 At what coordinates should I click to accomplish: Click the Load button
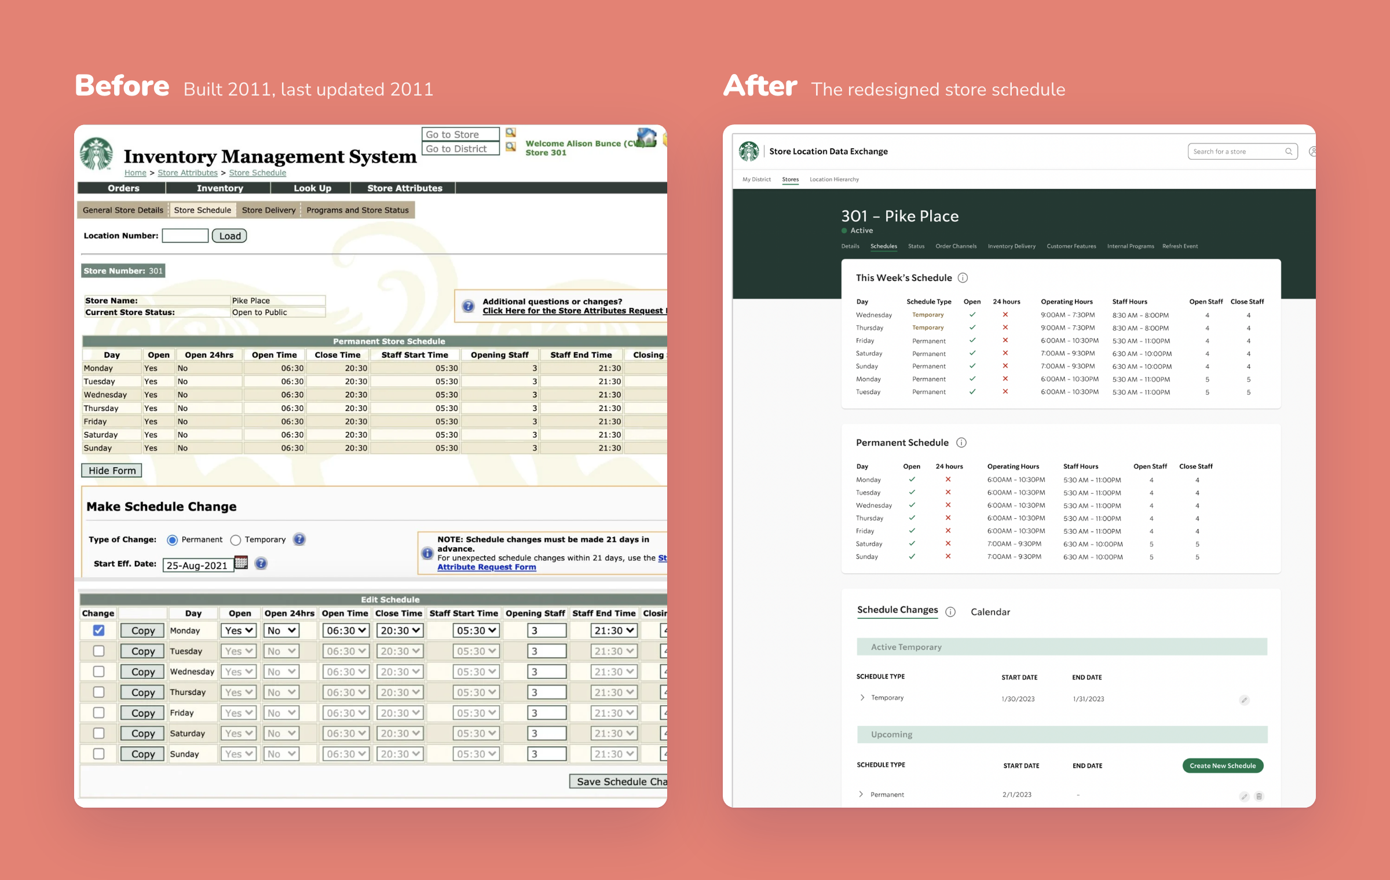229,236
